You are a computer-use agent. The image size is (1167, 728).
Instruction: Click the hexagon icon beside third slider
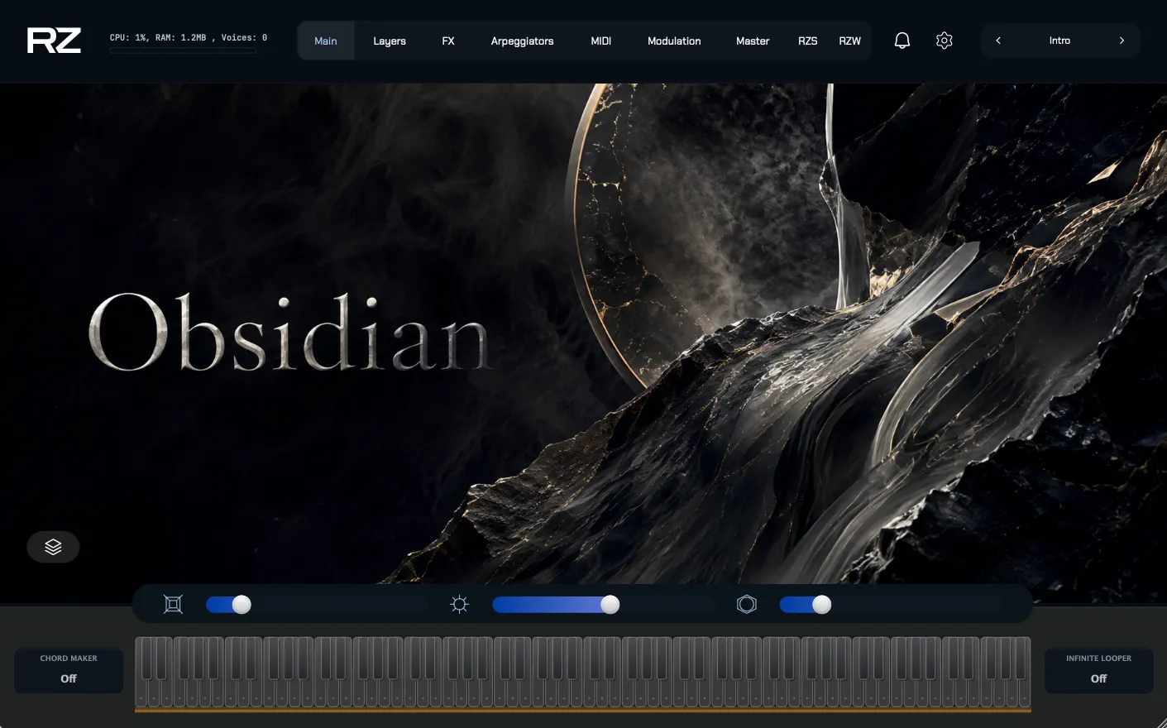tap(747, 605)
